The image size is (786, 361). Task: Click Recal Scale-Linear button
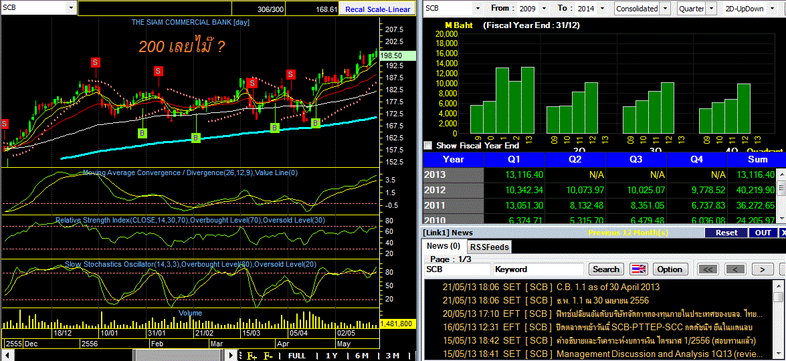pos(378,9)
